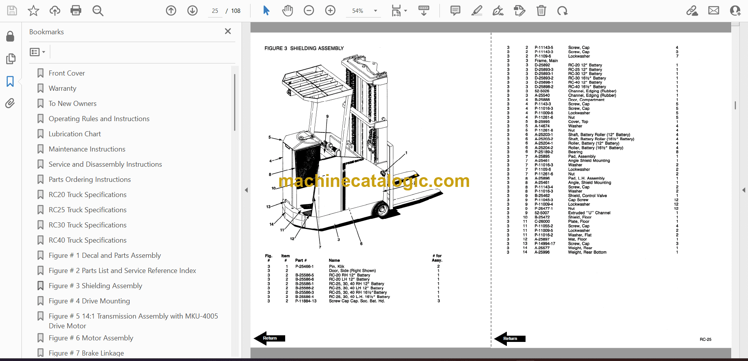Select RC40 Truck Specifications bookmark
Image resolution: width=748 pixels, height=361 pixels.
(x=87, y=240)
